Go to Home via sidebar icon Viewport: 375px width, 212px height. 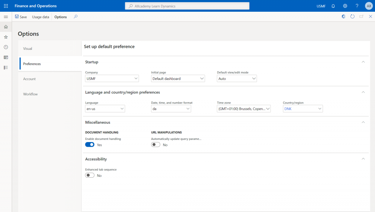(6, 27)
